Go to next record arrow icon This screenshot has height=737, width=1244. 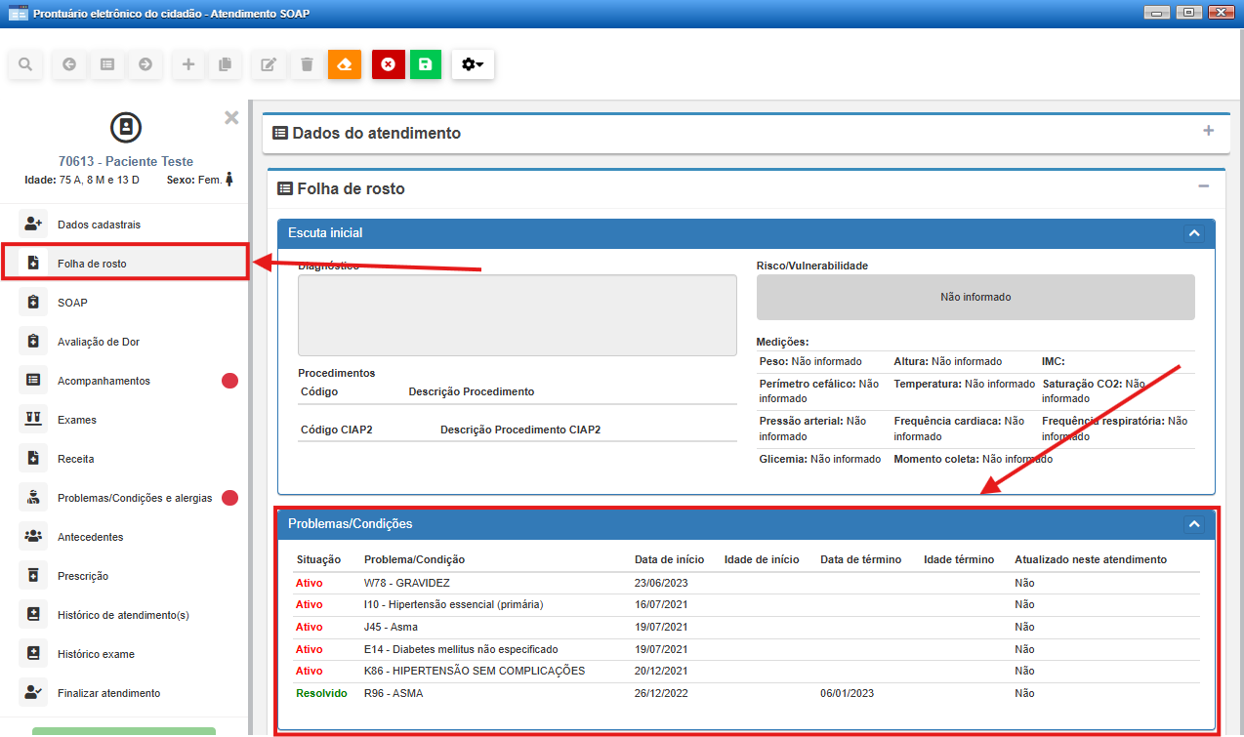[x=145, y=64]
